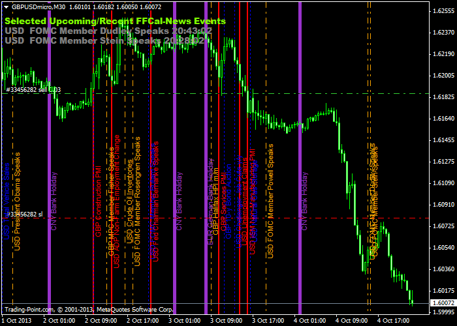Click the 3 Oct 17:00 time label
The width and height of the screenshot is (457, 326).
pos(268,321)
